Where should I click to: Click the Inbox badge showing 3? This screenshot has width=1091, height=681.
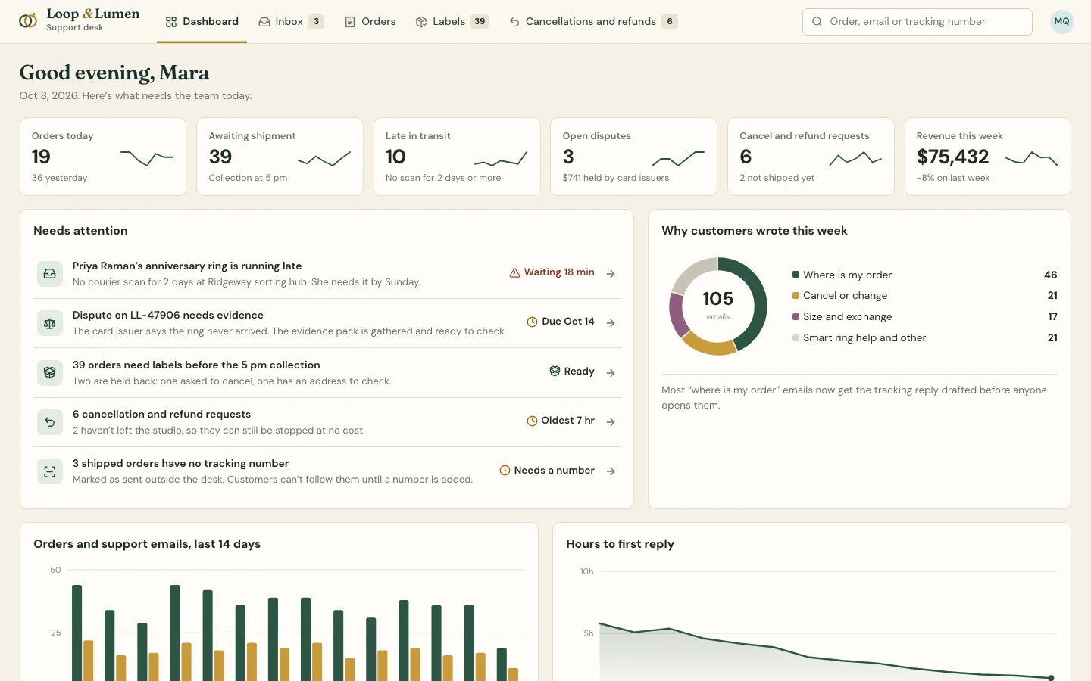(316, 21)
